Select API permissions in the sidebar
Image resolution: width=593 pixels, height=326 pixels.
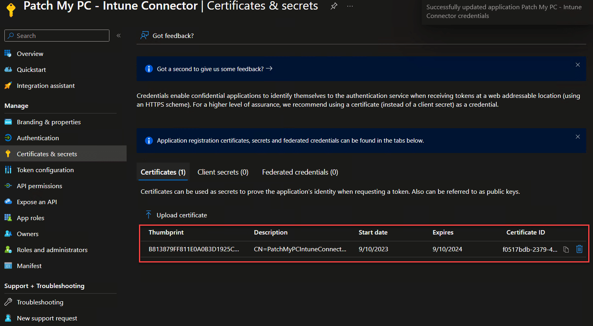[39, 186]
